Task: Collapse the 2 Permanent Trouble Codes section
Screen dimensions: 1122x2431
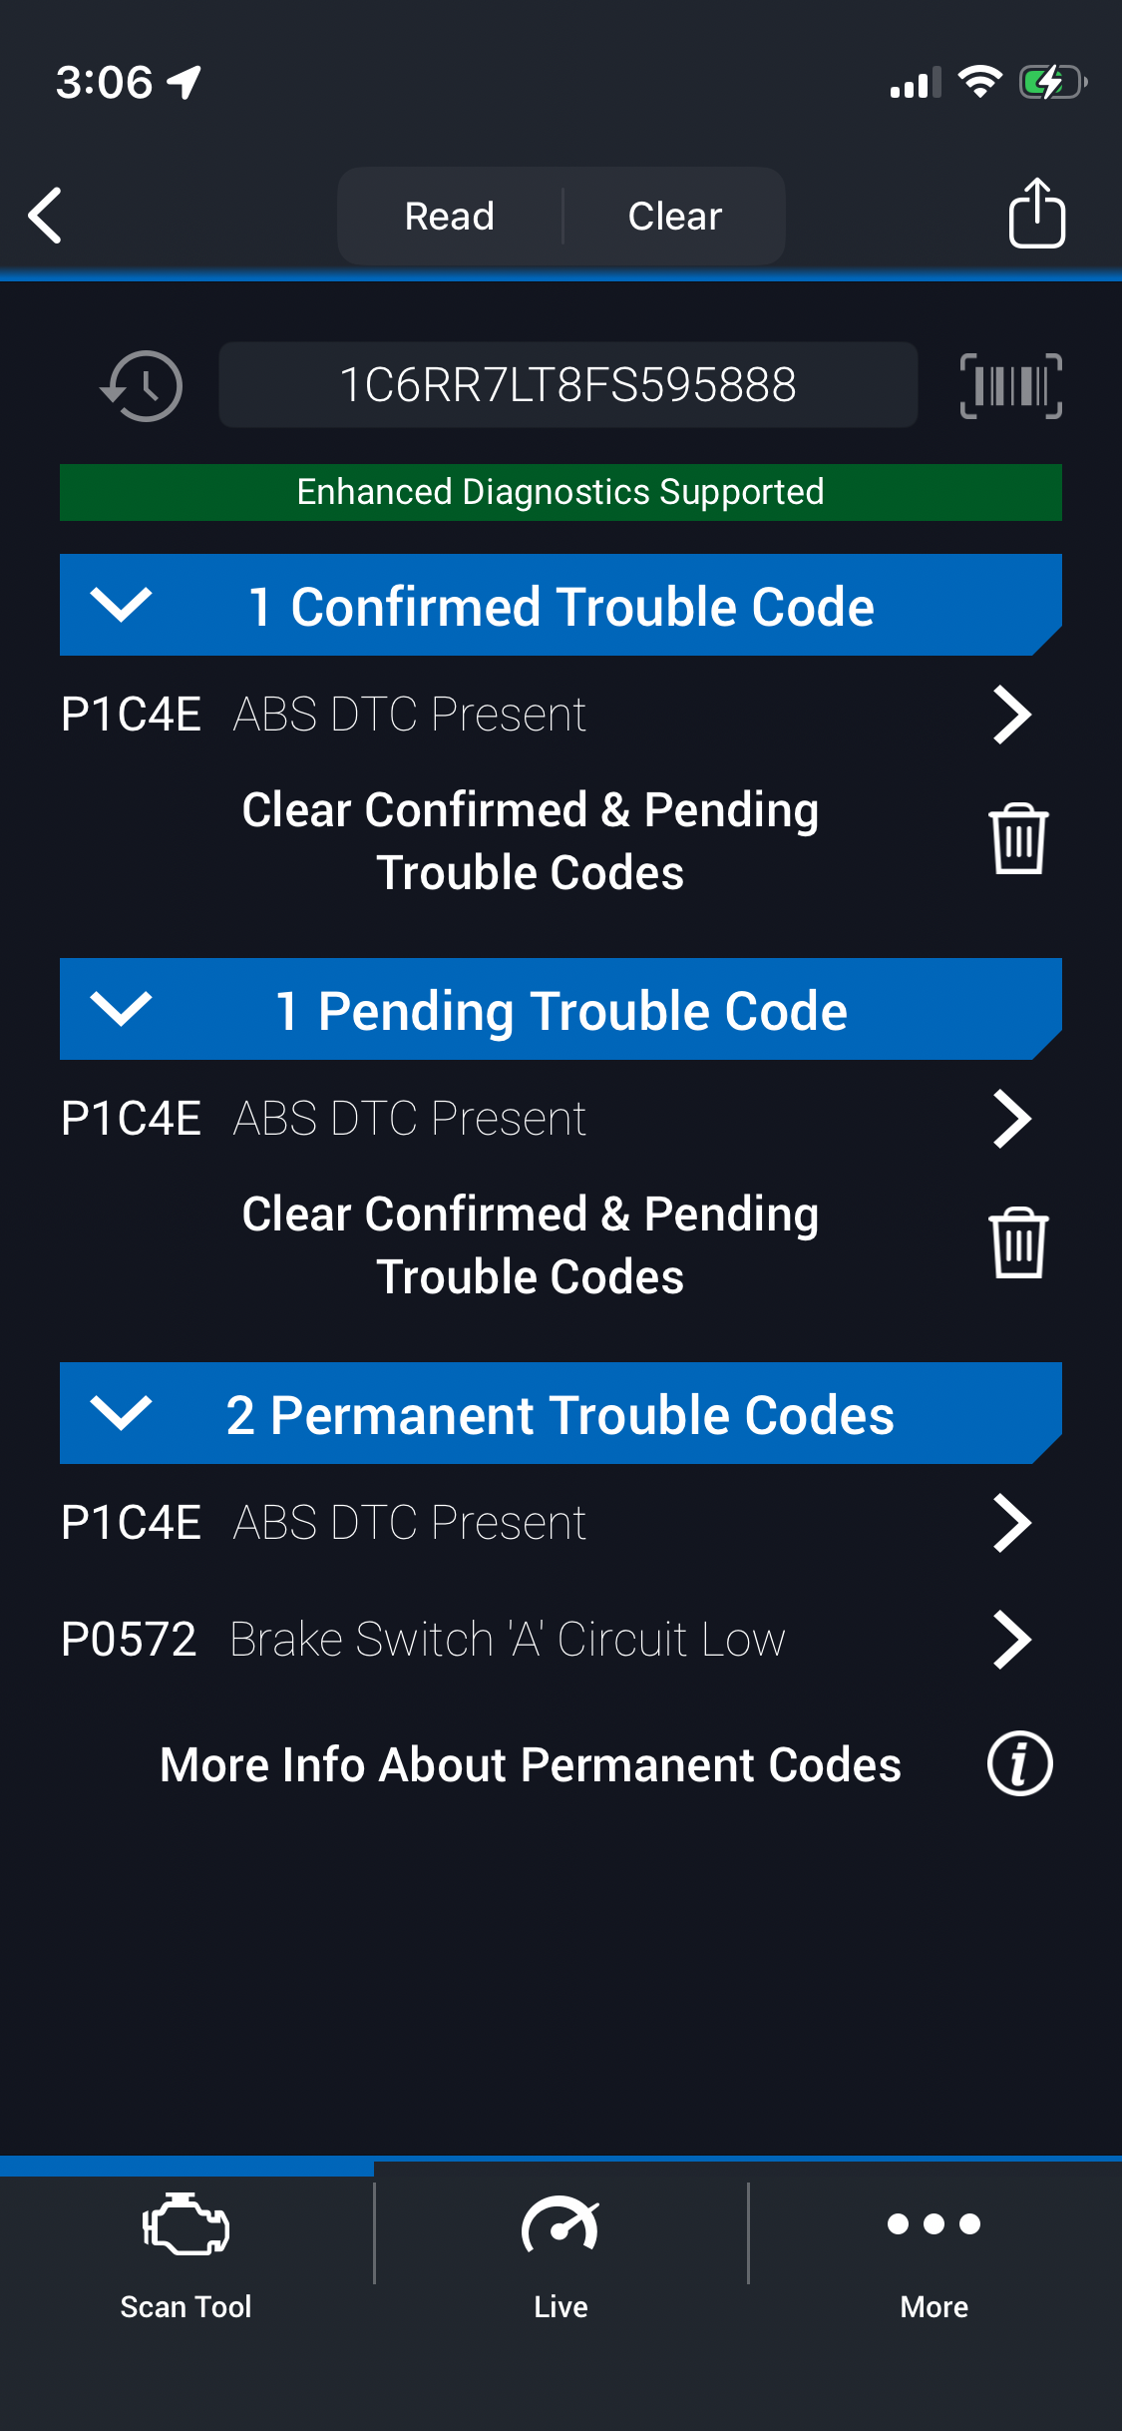Action: tap(121, 1413)
